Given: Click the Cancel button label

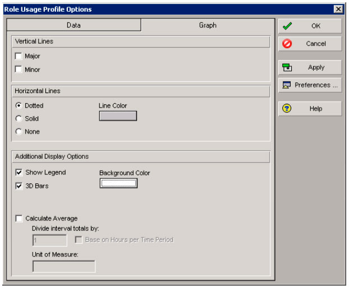Looking at the screenshot, I should [x=316, y=44].
